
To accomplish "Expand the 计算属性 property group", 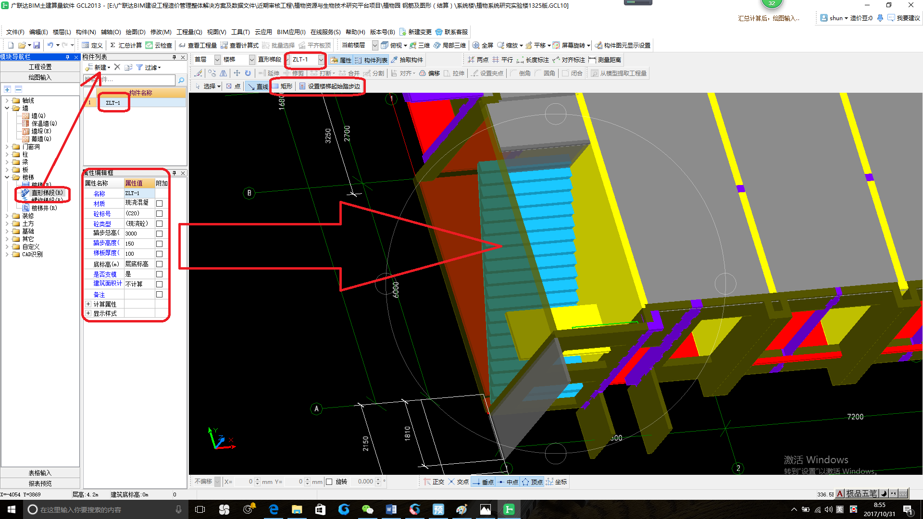I will coord(88,304).
